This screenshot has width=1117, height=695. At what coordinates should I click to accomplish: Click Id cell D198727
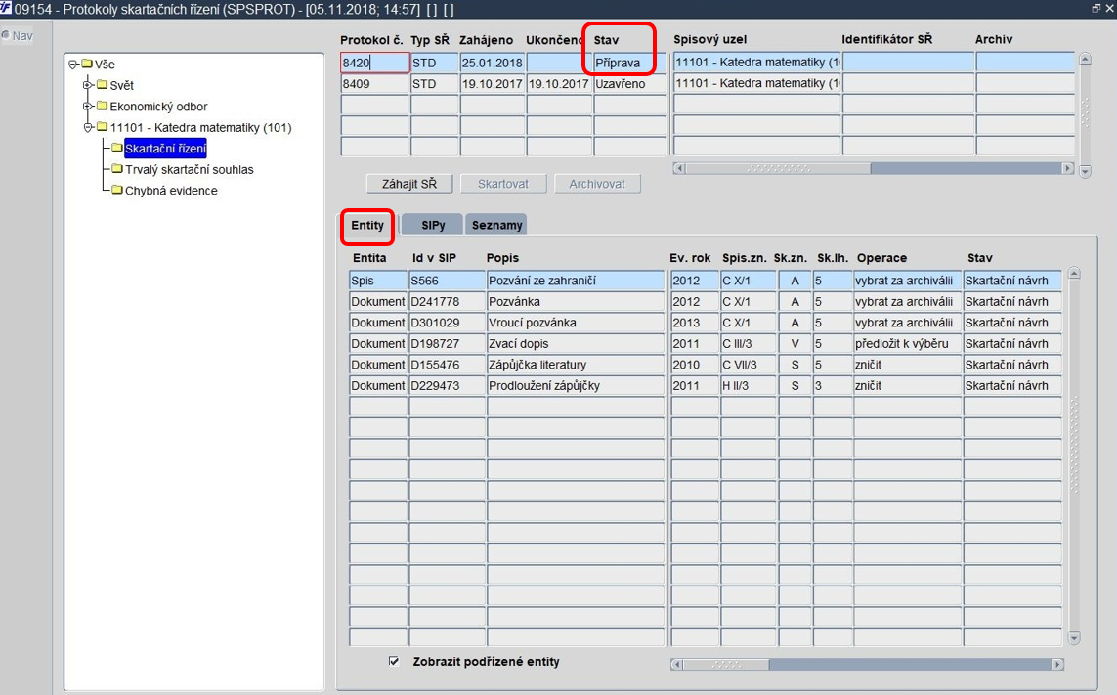pyautogui.click(x=447, y=343)
